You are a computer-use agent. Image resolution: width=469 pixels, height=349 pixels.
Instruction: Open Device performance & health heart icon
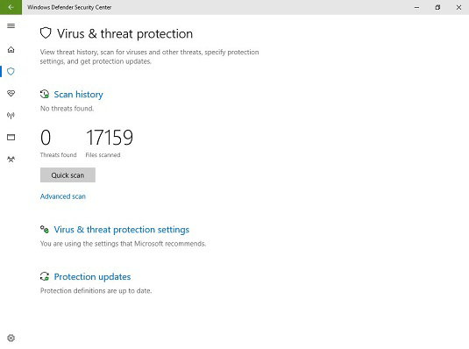point(11,93)
